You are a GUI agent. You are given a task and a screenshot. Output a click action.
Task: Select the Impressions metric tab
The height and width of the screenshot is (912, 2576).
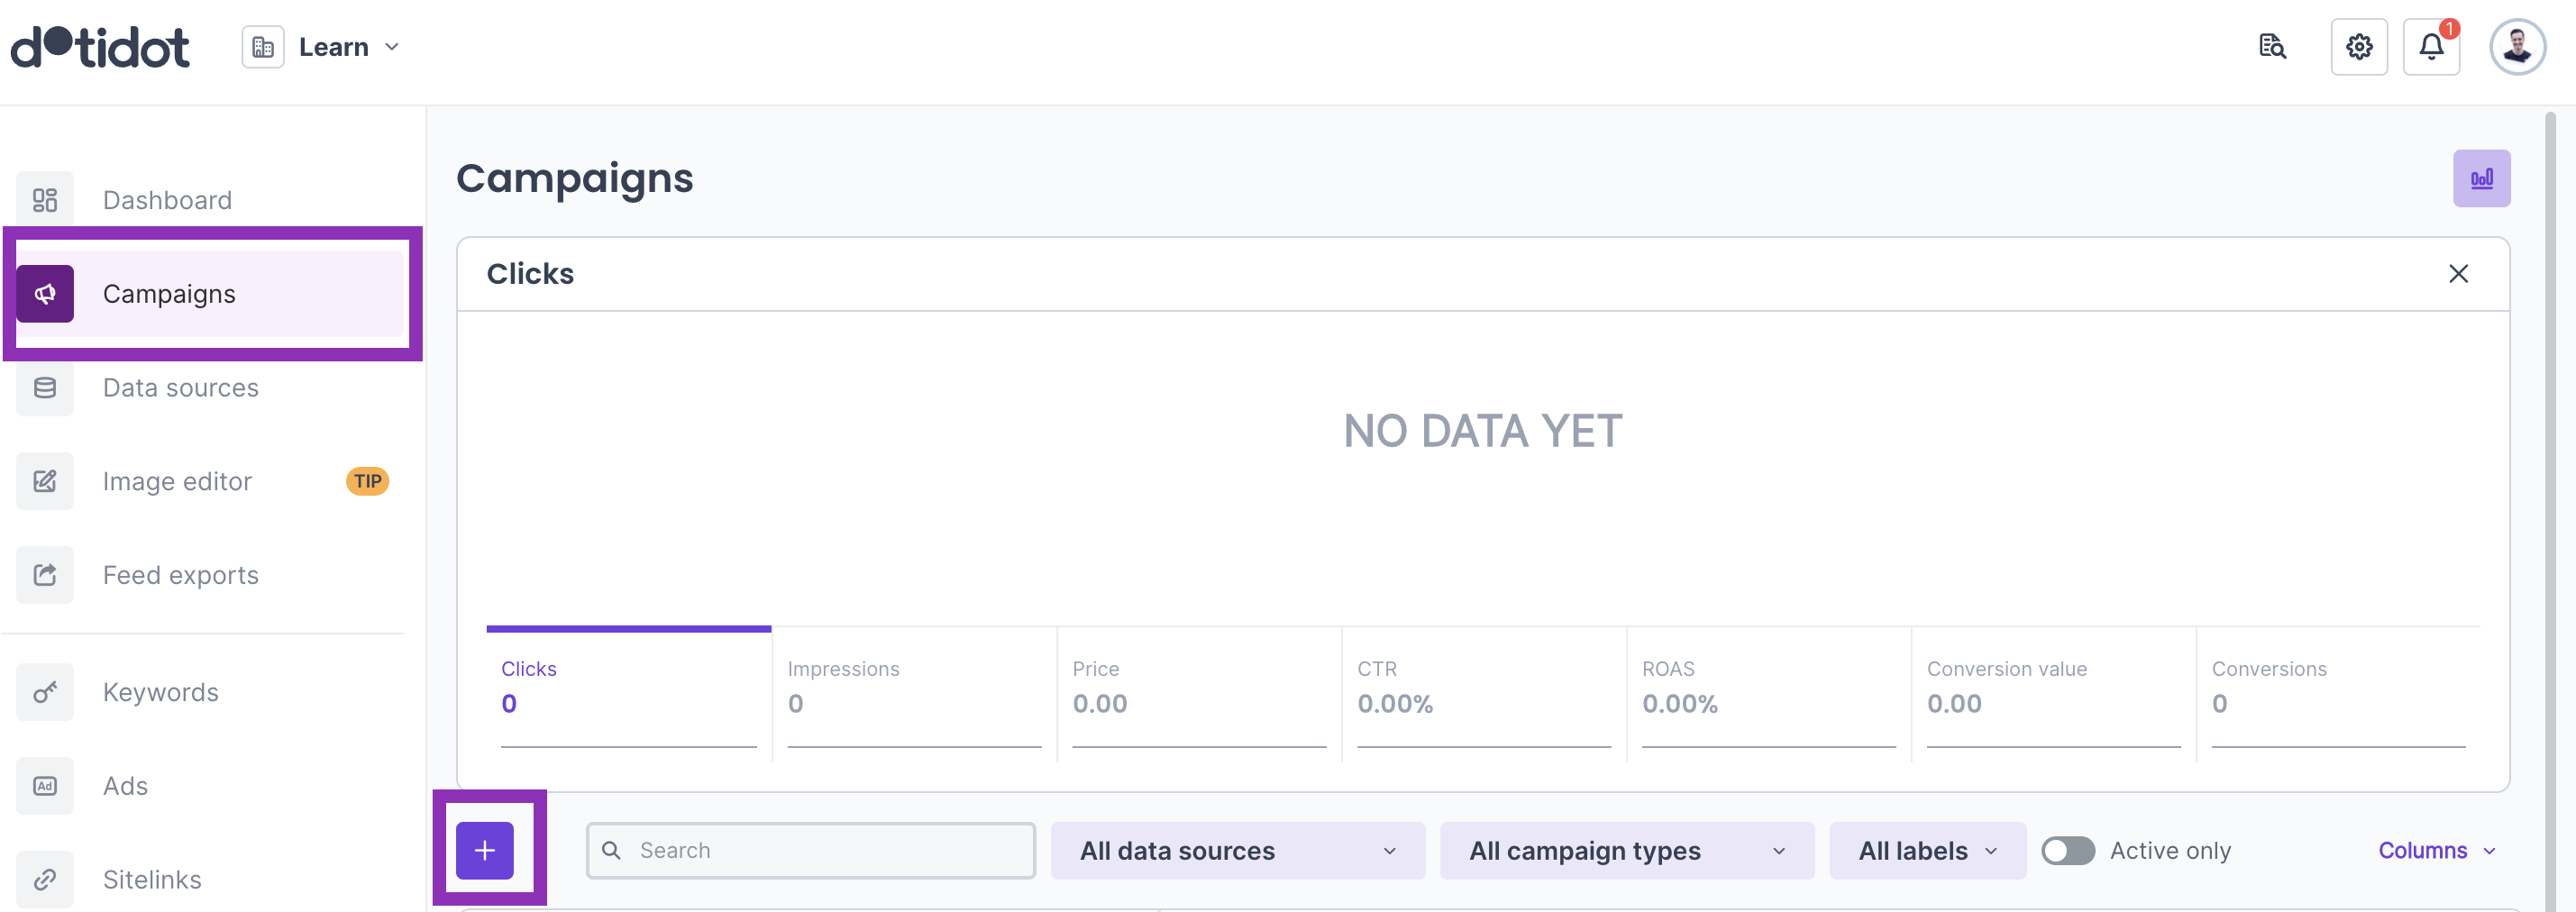913,688
